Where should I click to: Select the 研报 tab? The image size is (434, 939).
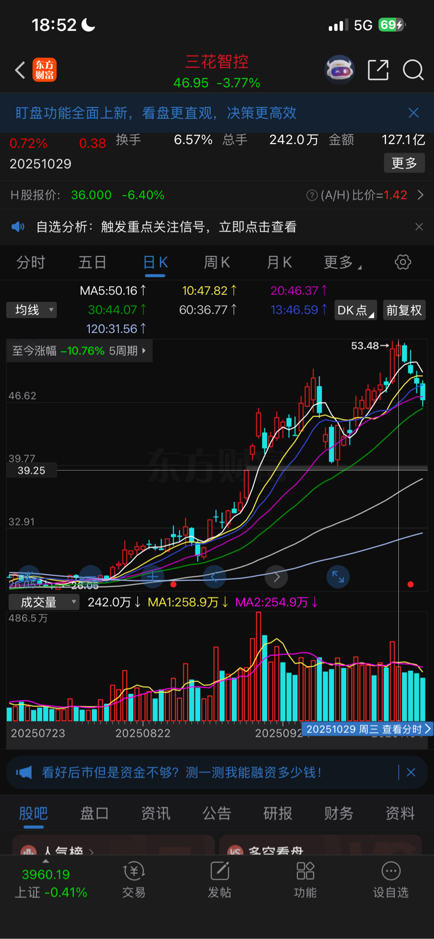[278, 813]
